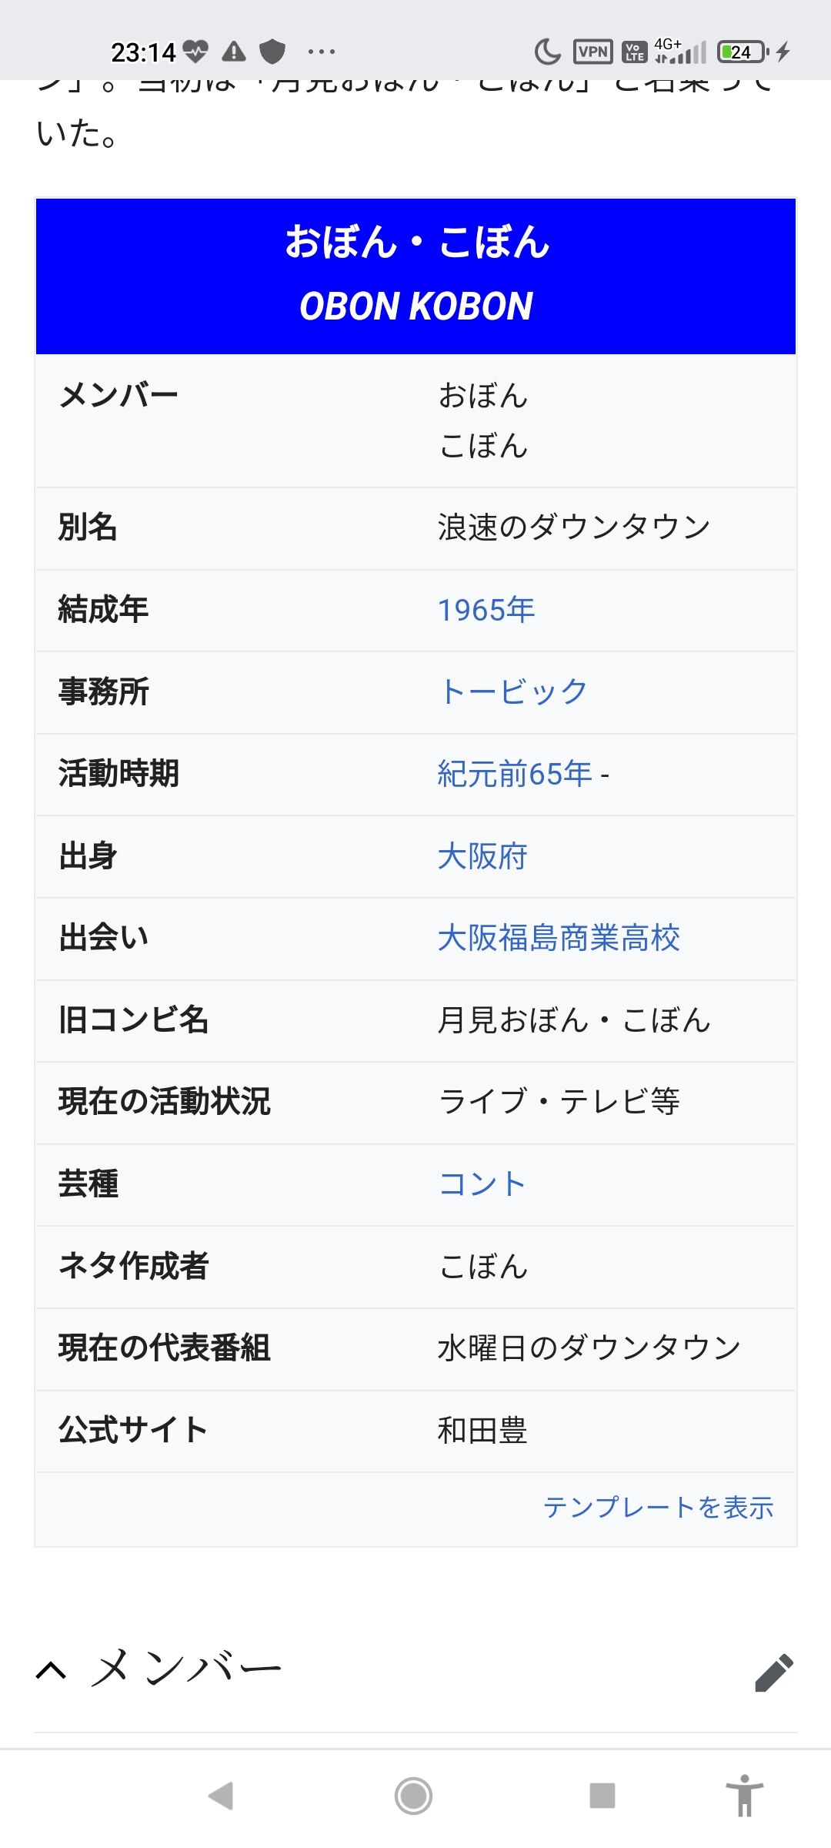The width and height of the screenshot is (831, 1848).
Task: Tap the shield icon in status bar
Action: [x=272, y=52]
